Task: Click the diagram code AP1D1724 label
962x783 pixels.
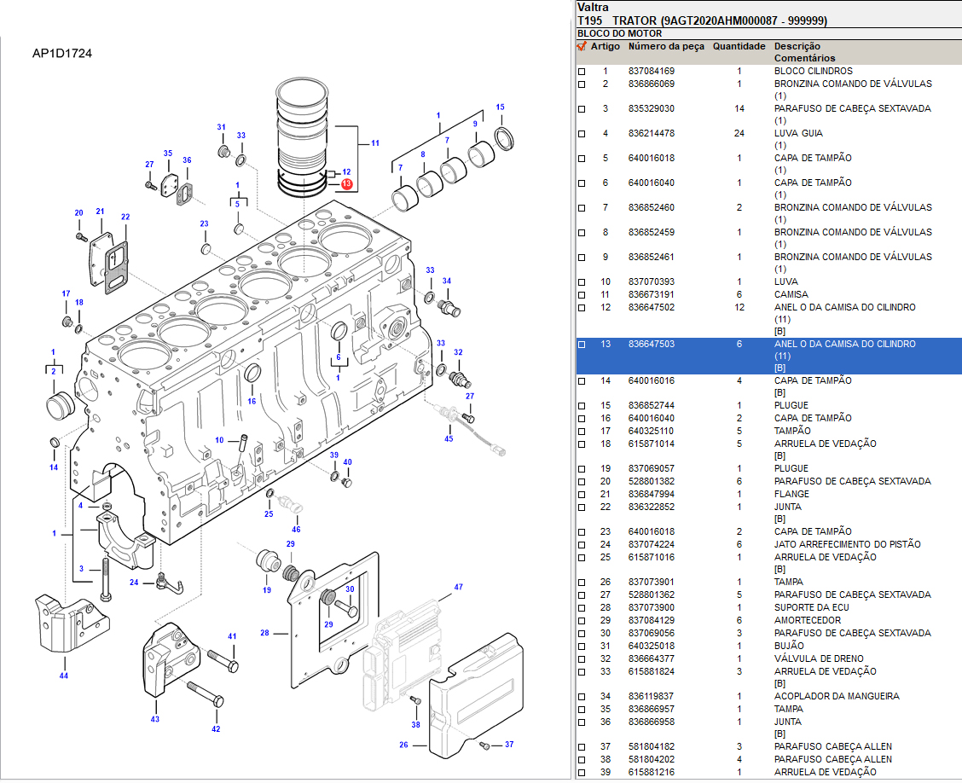Action: pos(62,54)
